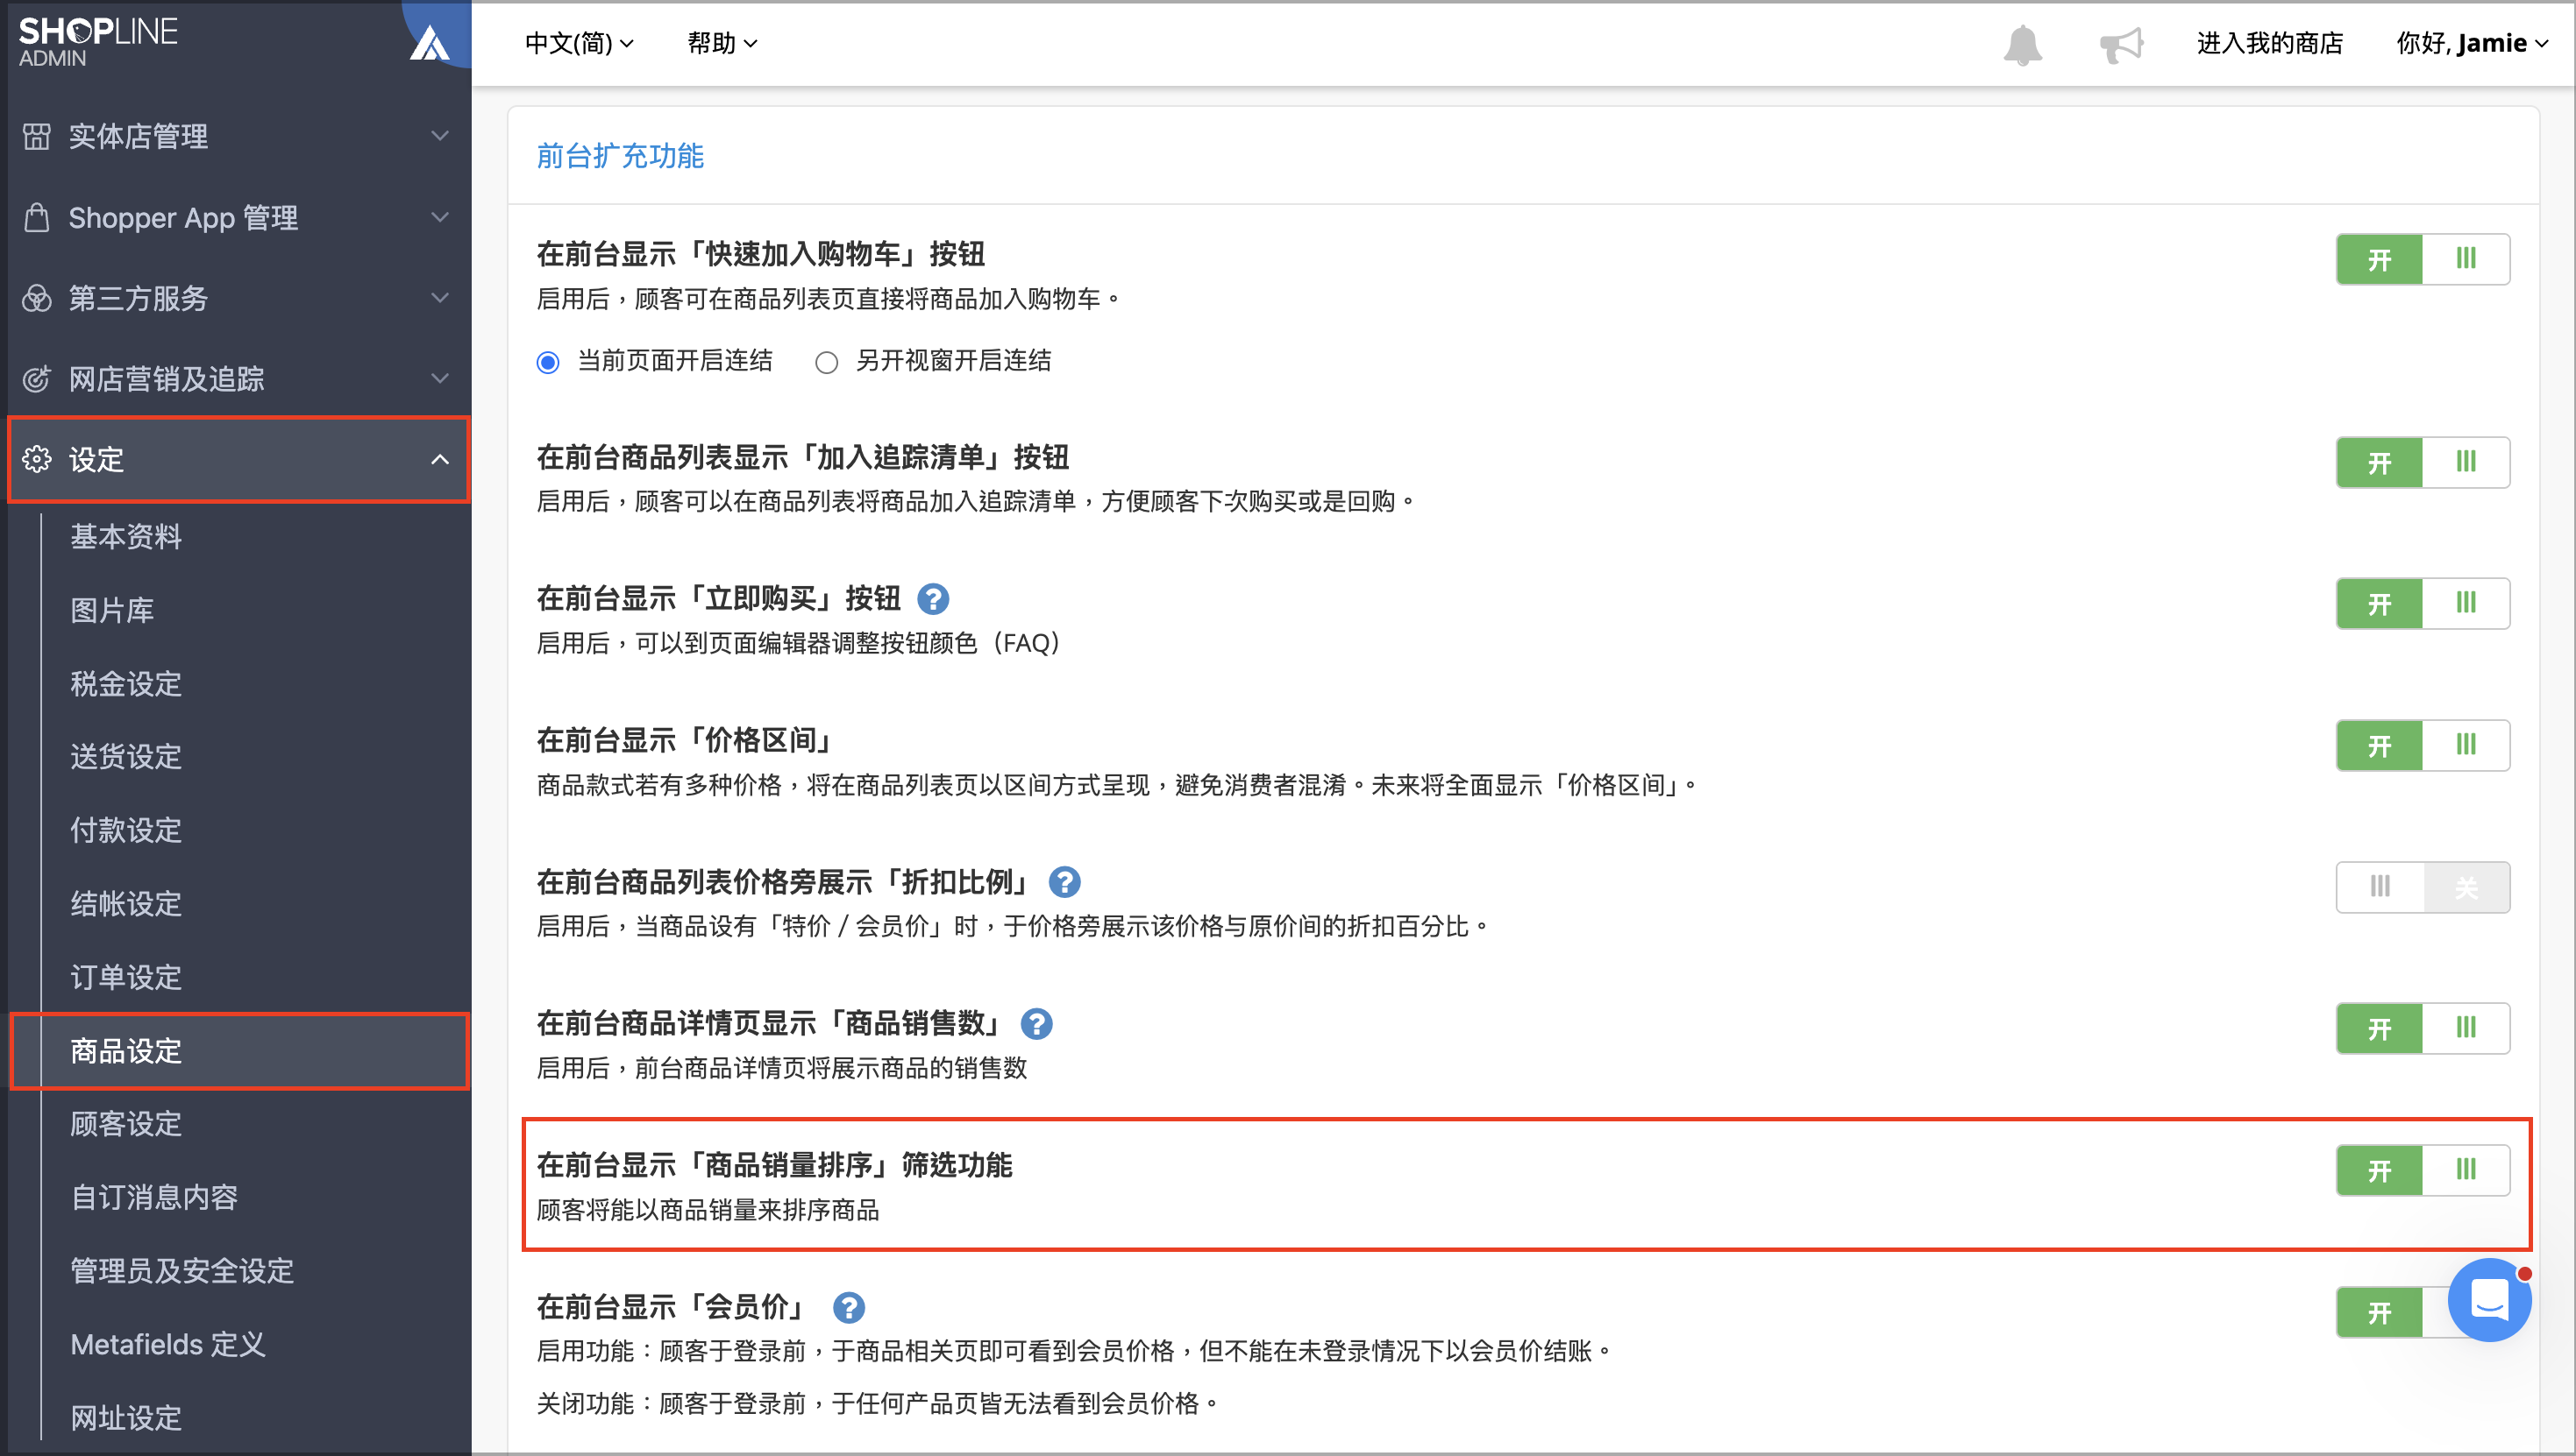This screenshot has width=2576, height=1456.
Task: Open help tooltip for「折扣比例」
Action: (x=1064, y=882)
